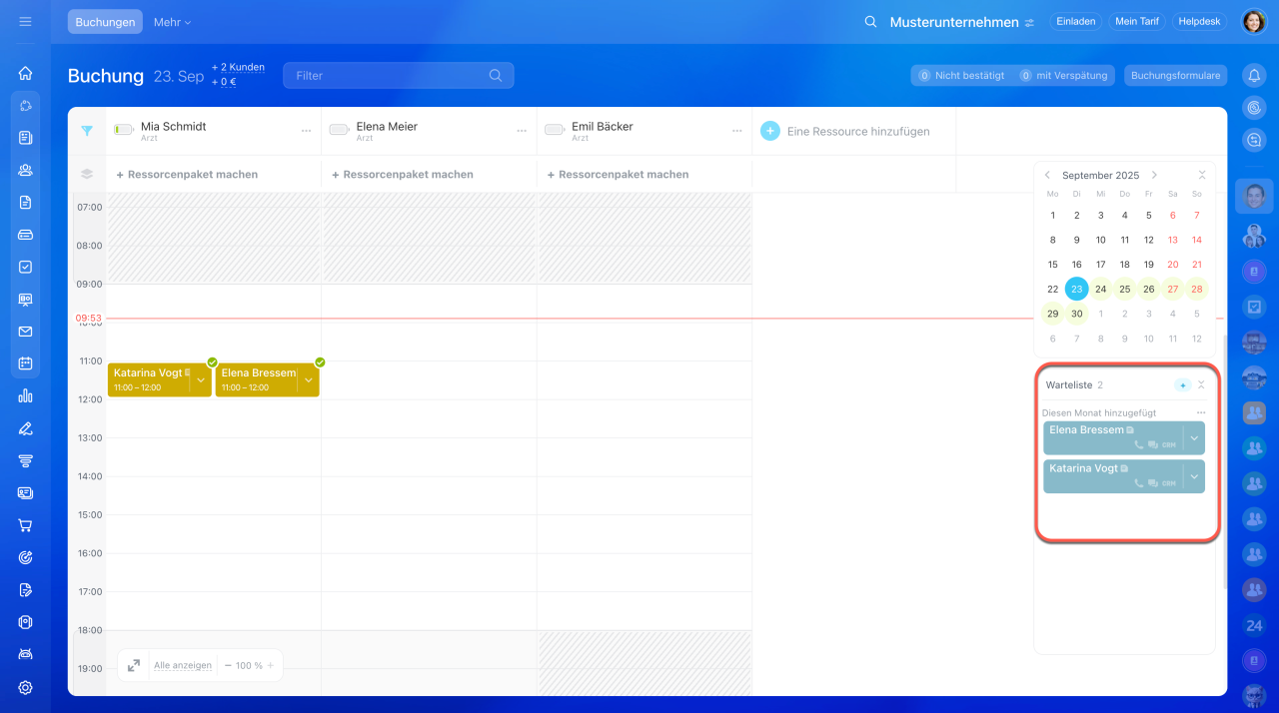Open the shopping cart icon in sidebar
The image size is (1279, 713).
click(25, 525)
